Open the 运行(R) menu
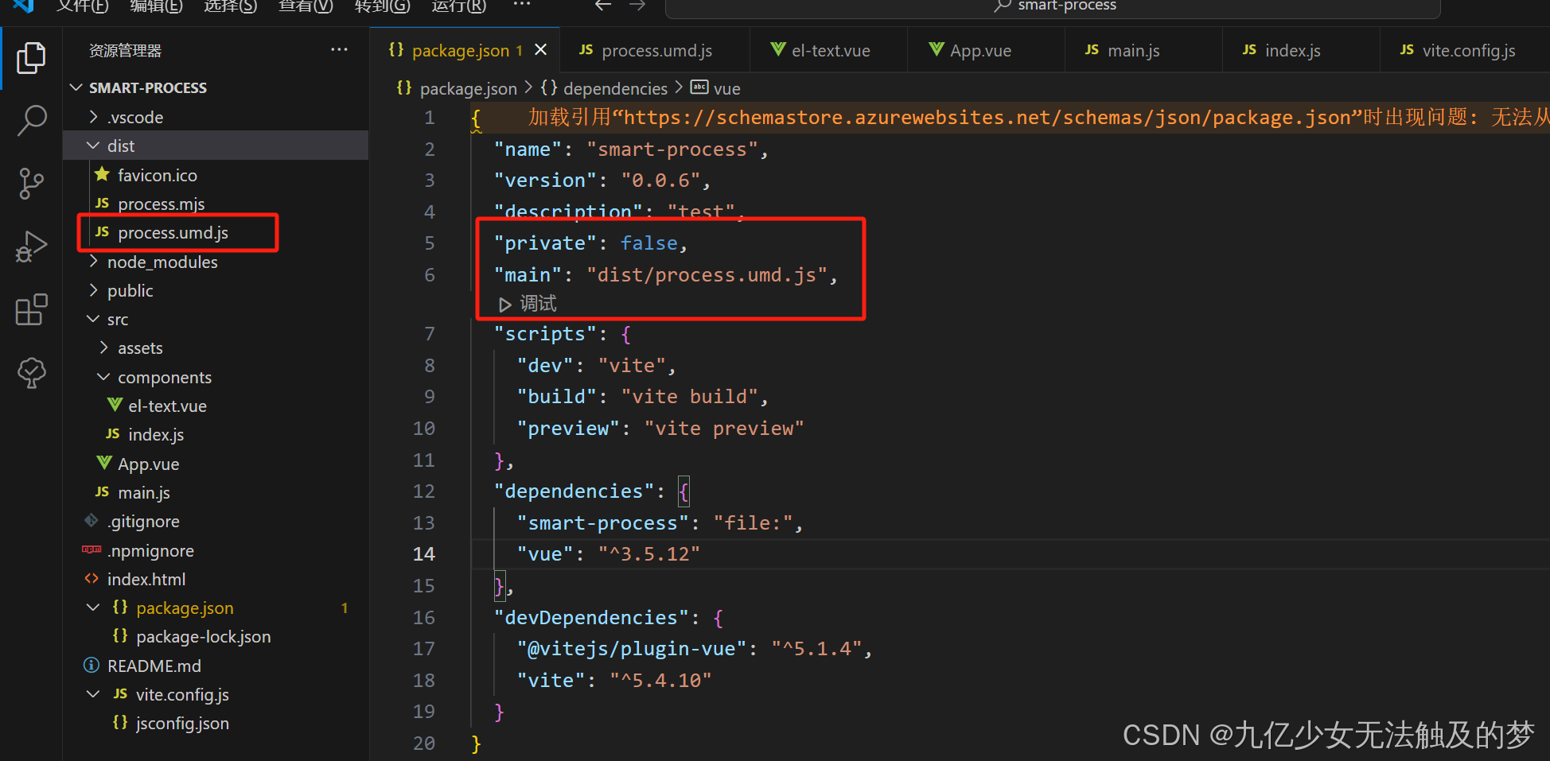Viewport: 1550px width, 761px height. 458,6
